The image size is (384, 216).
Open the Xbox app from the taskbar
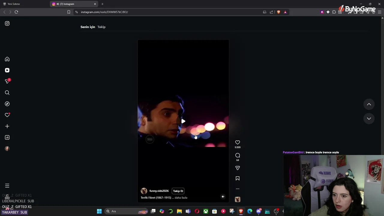tap(206, 211)
